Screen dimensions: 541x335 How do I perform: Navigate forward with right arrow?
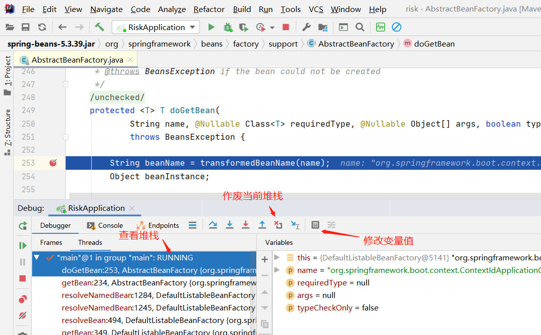79,27
